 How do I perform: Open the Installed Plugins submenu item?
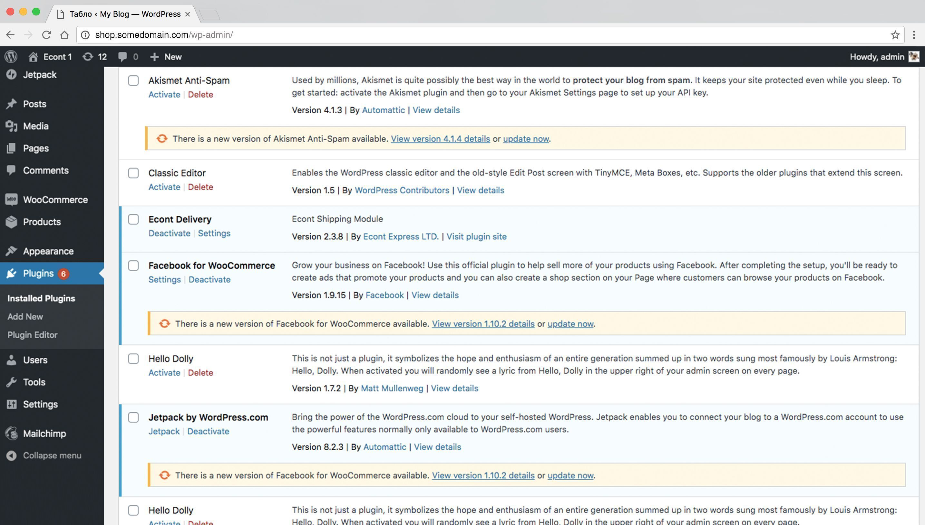click(x=41, y=298)
